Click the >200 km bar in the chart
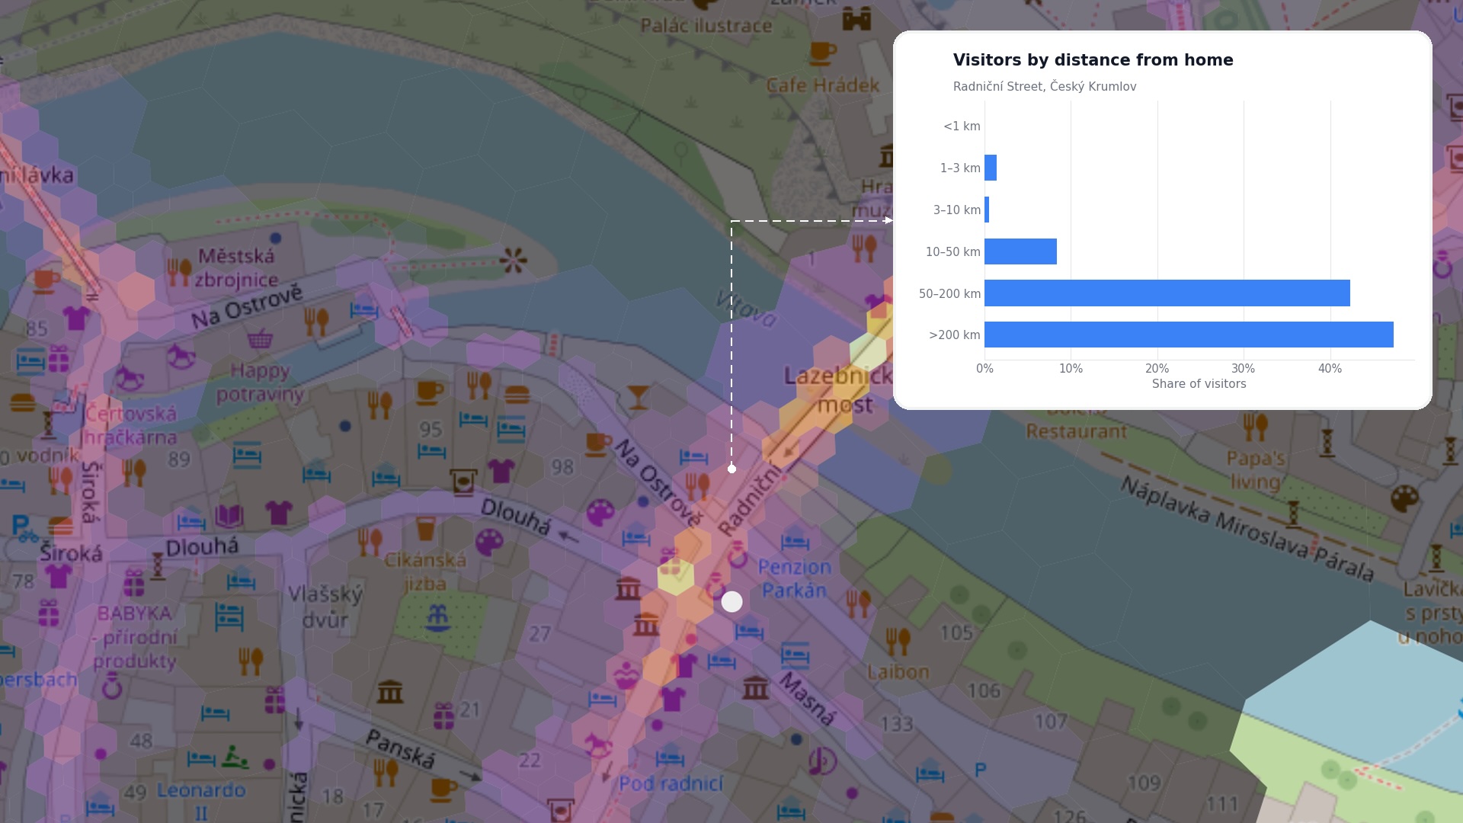 [x=1189, y=335]
